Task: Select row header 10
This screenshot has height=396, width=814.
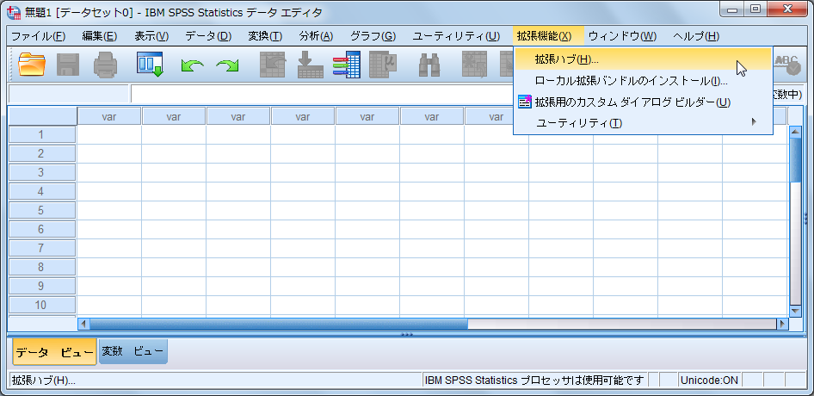Action: pos(42,305)
